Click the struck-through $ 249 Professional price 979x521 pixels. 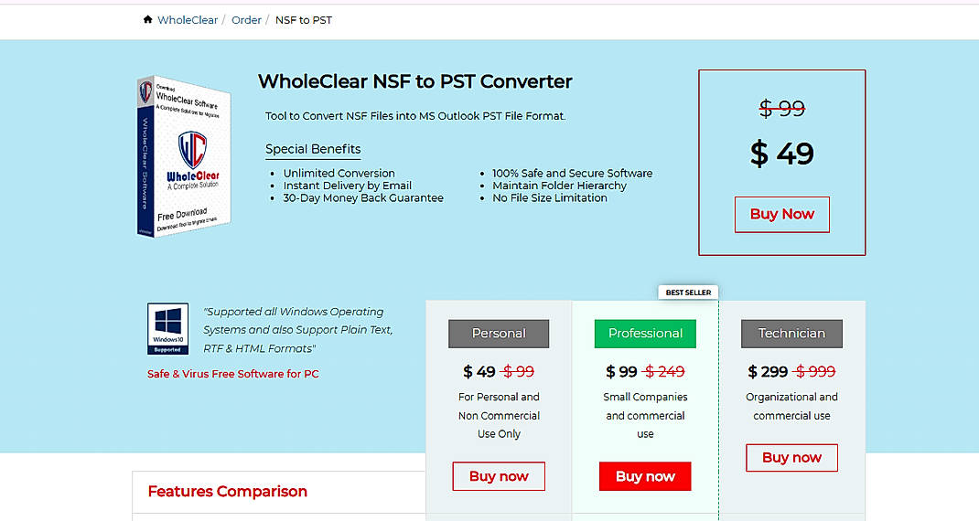[x=663, y=372]
